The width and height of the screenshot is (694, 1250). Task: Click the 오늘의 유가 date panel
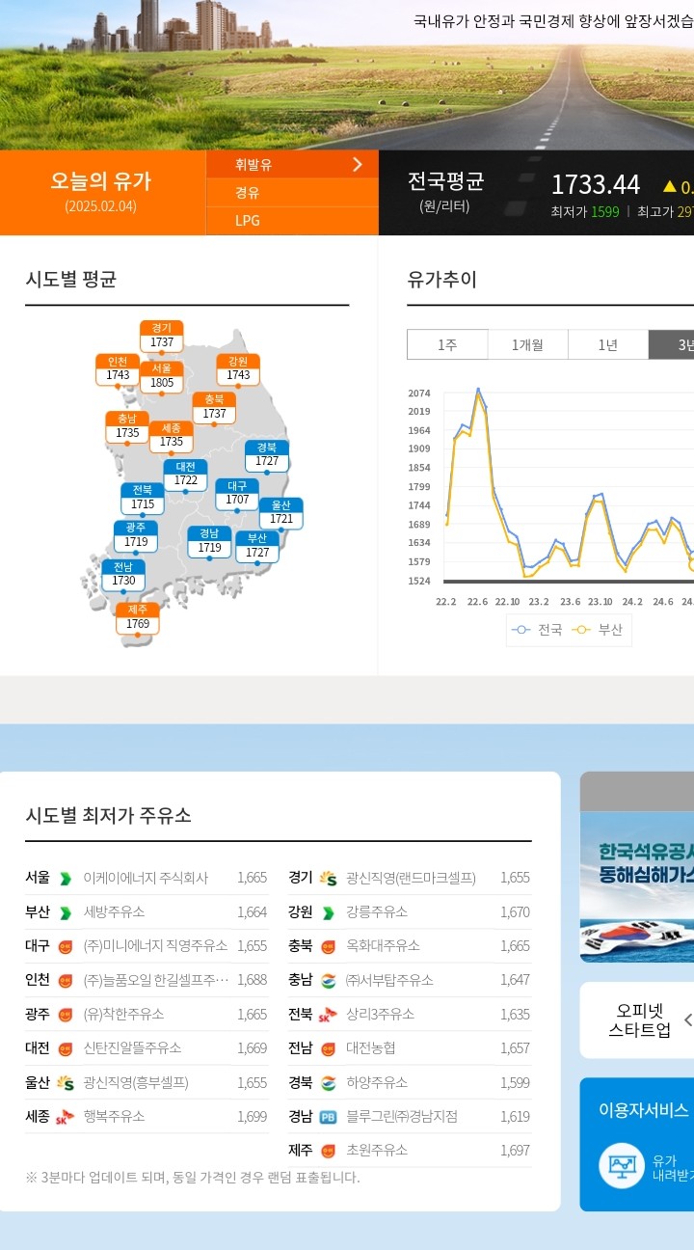point(101,192)
